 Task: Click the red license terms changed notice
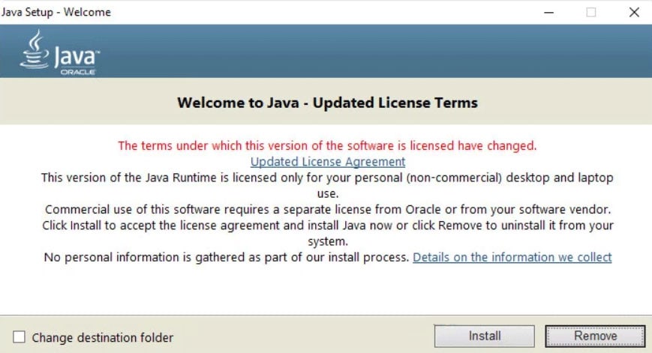(x=327, y=145)
